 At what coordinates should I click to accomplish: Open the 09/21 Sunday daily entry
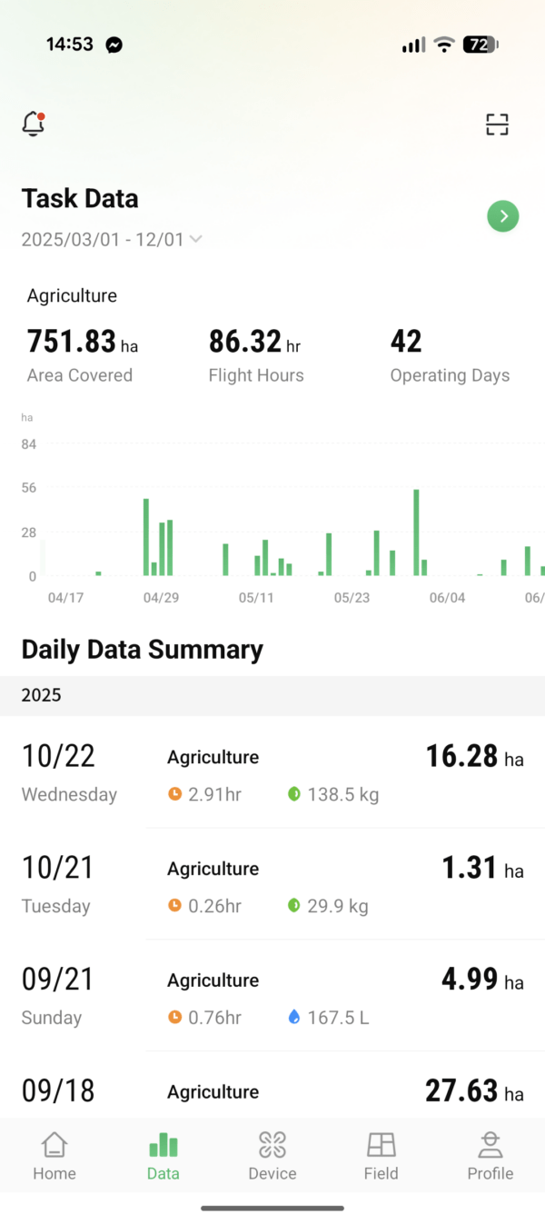[272, 997]
